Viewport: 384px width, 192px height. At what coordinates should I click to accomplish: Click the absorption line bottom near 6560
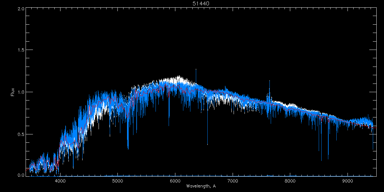click(207, 145)
